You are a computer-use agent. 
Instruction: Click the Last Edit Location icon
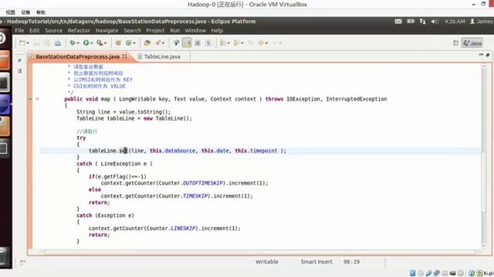pos(251,43)
